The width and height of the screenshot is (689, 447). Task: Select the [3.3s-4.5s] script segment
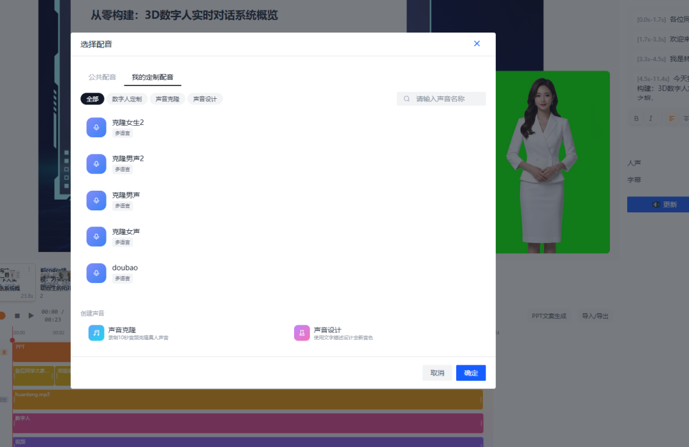tap(663, 59)
